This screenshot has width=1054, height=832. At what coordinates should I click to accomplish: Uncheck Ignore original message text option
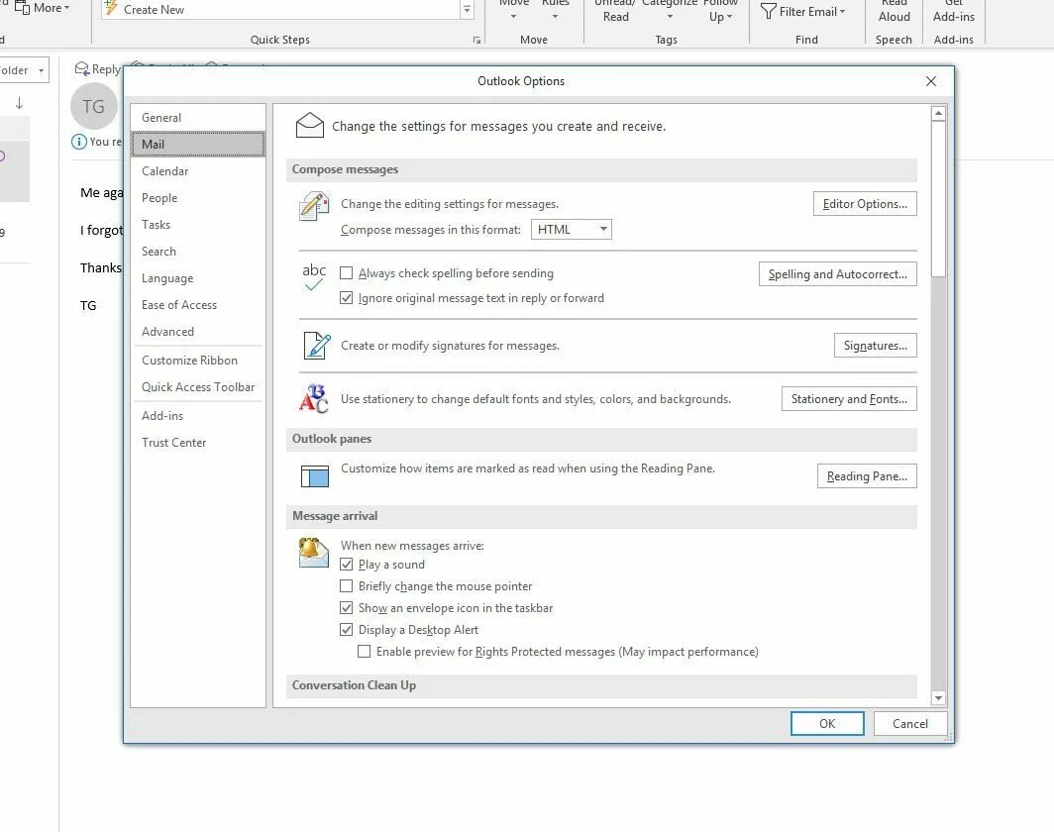click(346, 298)
